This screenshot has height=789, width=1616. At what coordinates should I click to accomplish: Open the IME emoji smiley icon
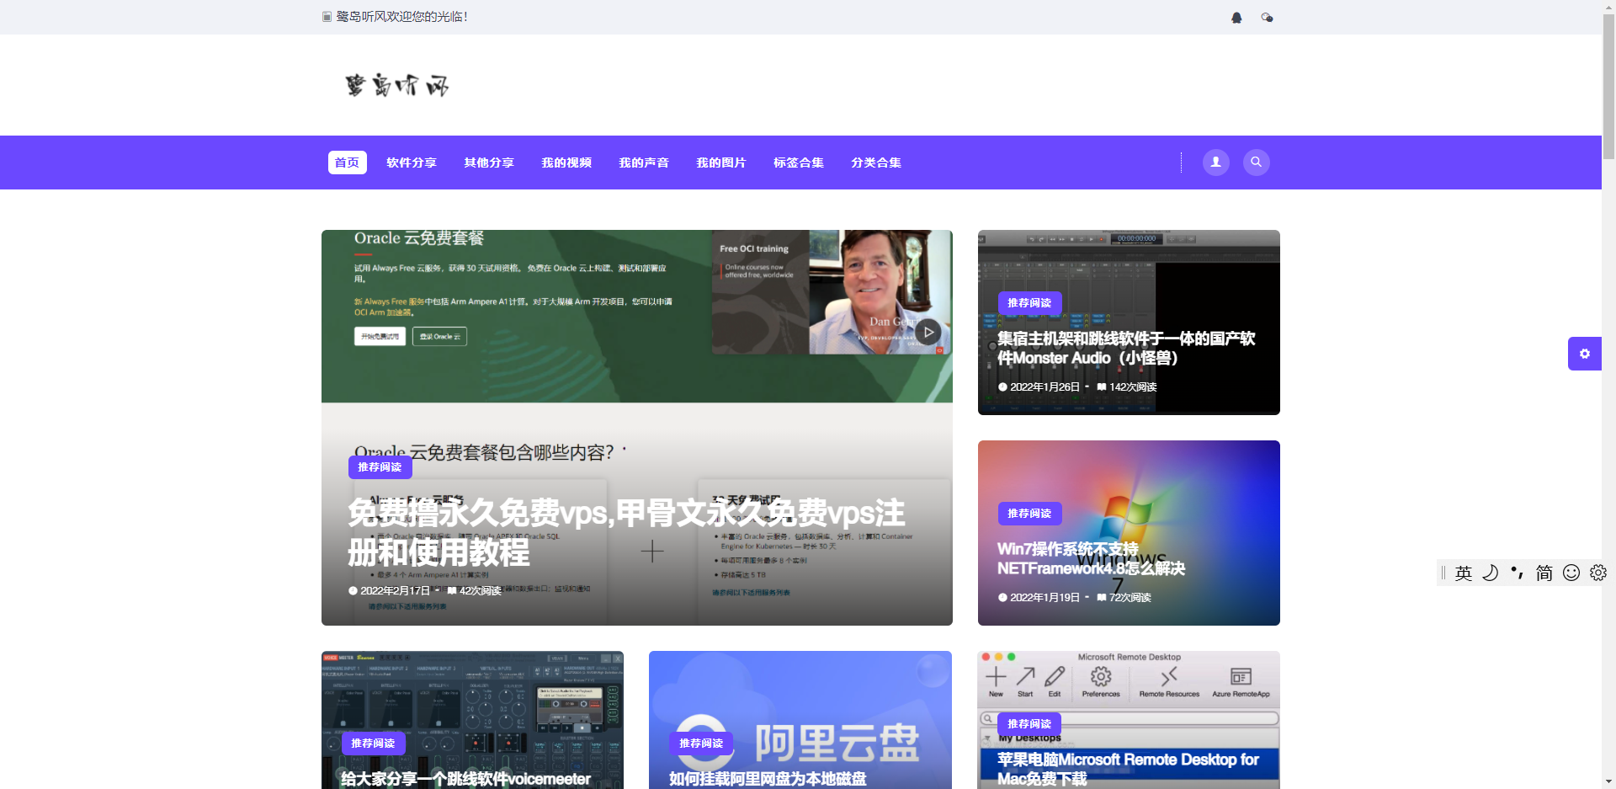[x=1571, y=573]
